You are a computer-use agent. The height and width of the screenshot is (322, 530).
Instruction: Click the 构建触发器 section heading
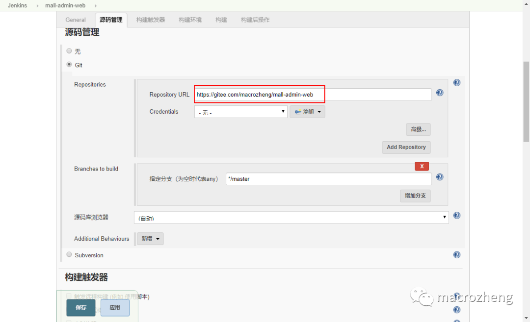86,277
